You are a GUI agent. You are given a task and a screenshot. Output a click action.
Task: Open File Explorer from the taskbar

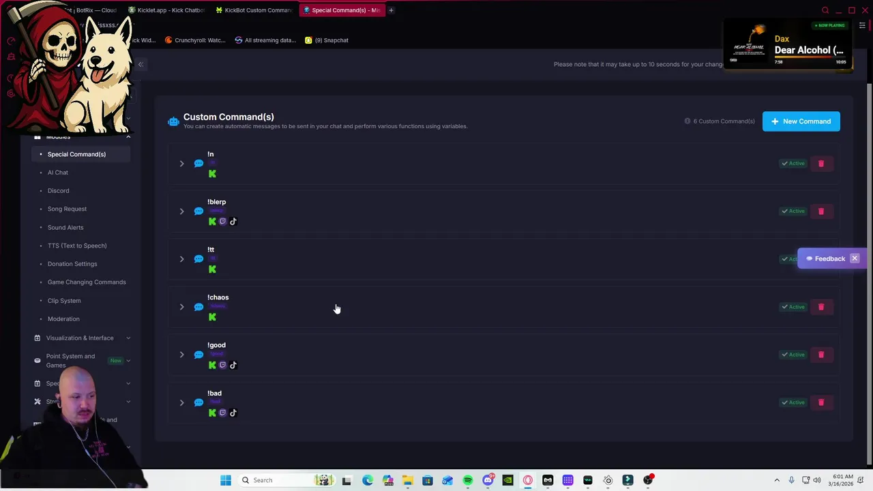[407, 480]
